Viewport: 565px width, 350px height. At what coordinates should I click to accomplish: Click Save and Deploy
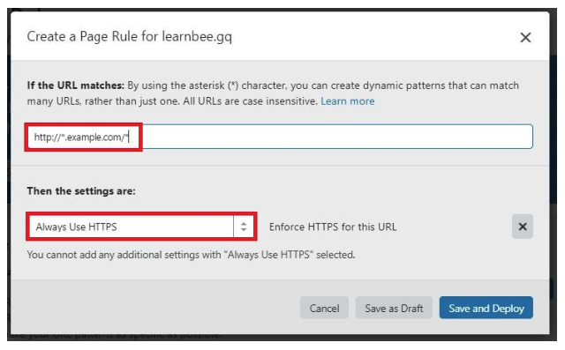[486, 309]
